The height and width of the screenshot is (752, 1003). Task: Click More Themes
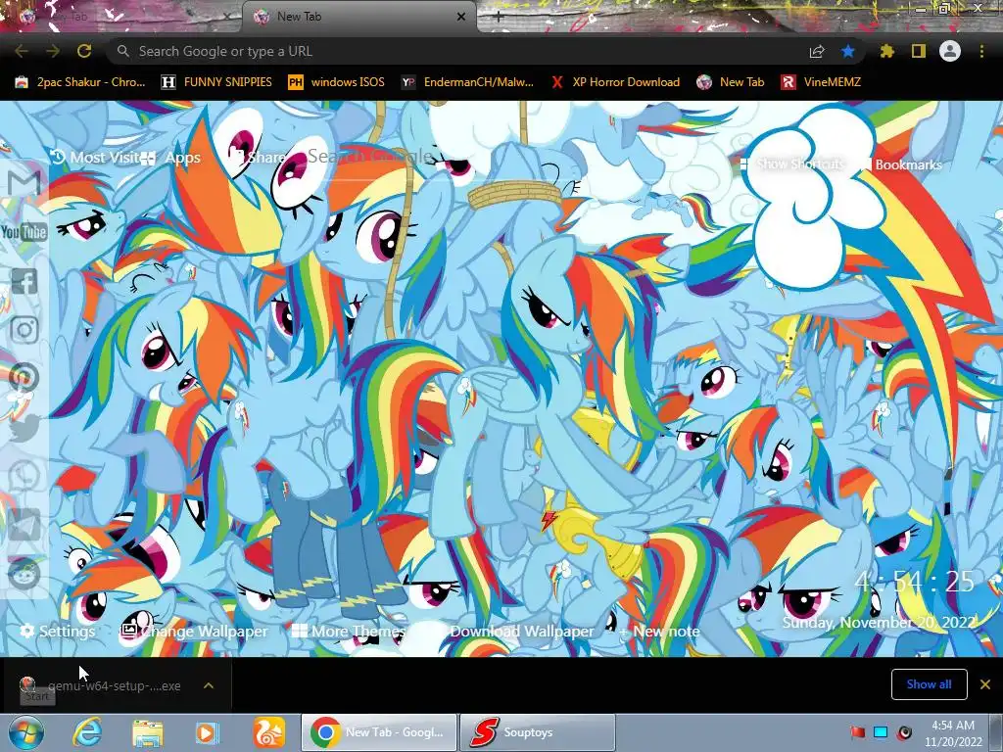[349, 632]
